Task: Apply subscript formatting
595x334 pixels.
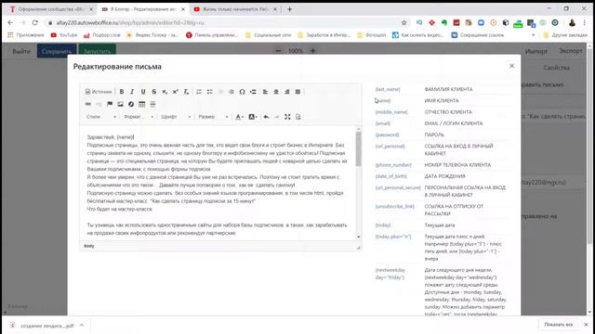Action: click(x=165, y=92)
